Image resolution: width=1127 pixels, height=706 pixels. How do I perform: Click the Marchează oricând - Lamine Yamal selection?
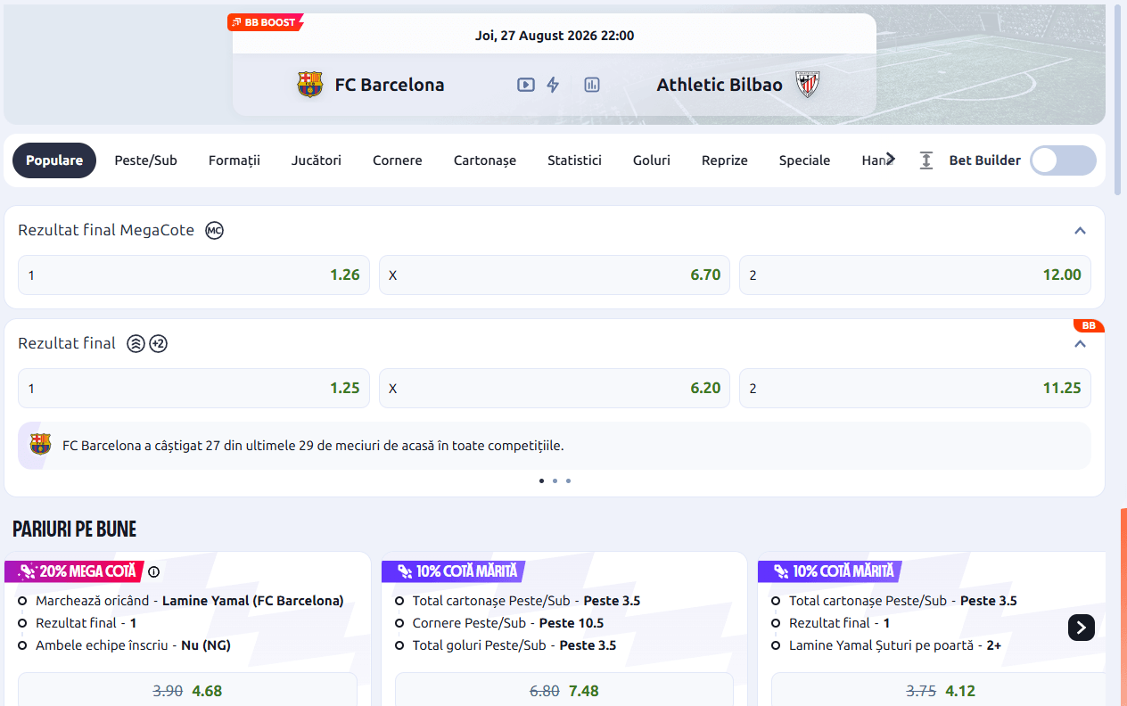pyautogui.click(x=189, y=601)
